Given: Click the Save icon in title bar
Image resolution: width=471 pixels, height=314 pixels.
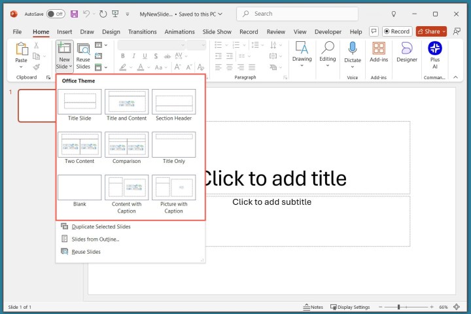Looking at the screenshot, I should pos(74,14).
